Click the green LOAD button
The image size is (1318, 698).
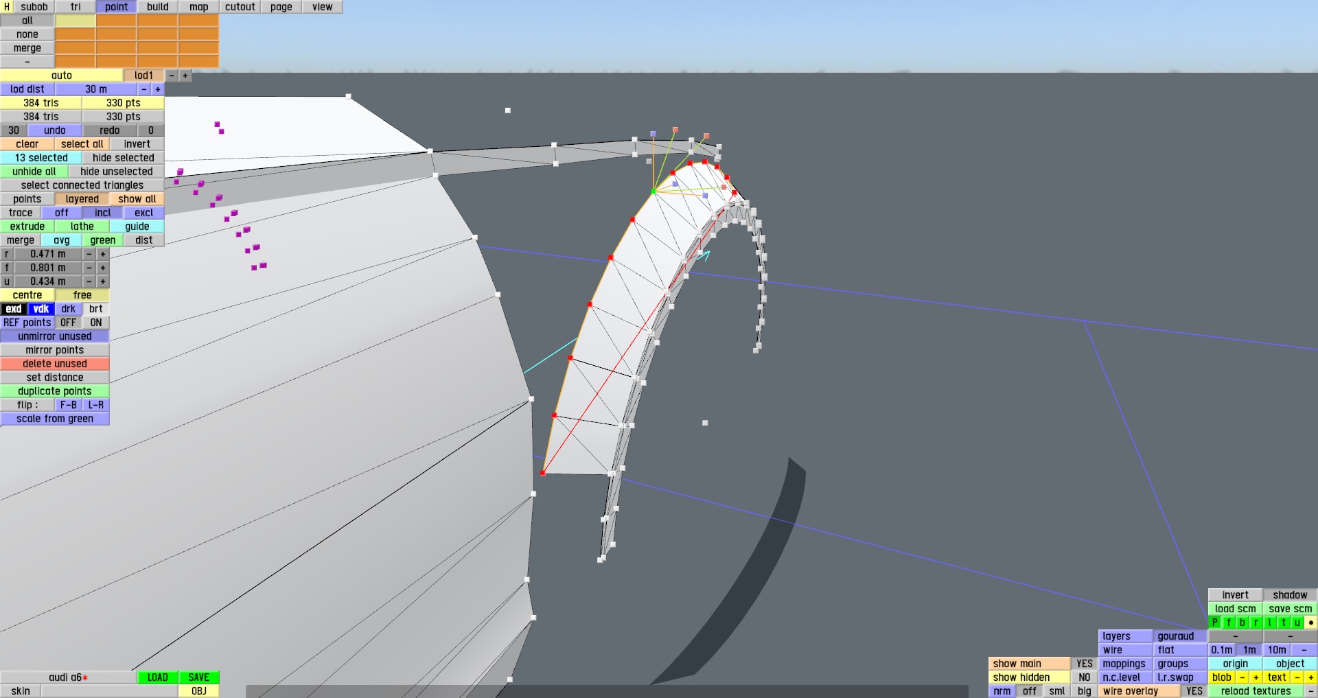pos(158,677)
